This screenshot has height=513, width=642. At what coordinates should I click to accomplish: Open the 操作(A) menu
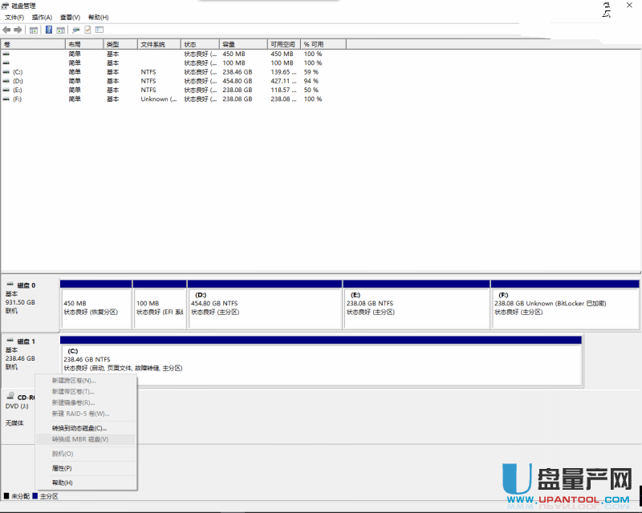42,17
